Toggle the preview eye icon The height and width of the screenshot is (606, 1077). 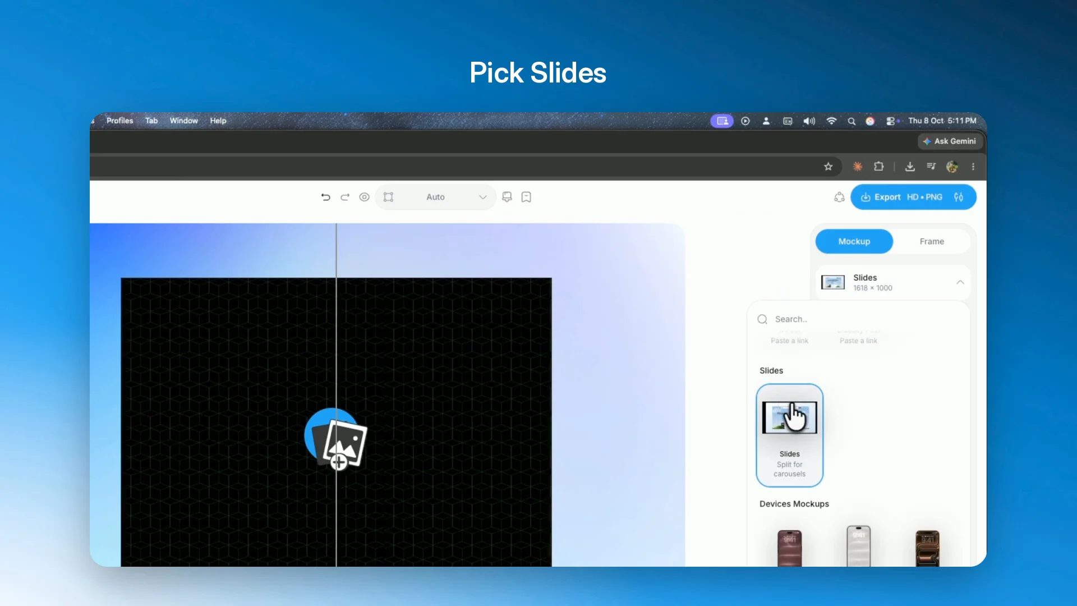[365, 197]
